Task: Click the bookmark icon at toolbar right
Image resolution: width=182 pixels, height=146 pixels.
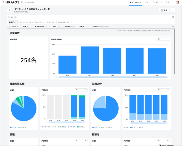Action: pos(173,17)
